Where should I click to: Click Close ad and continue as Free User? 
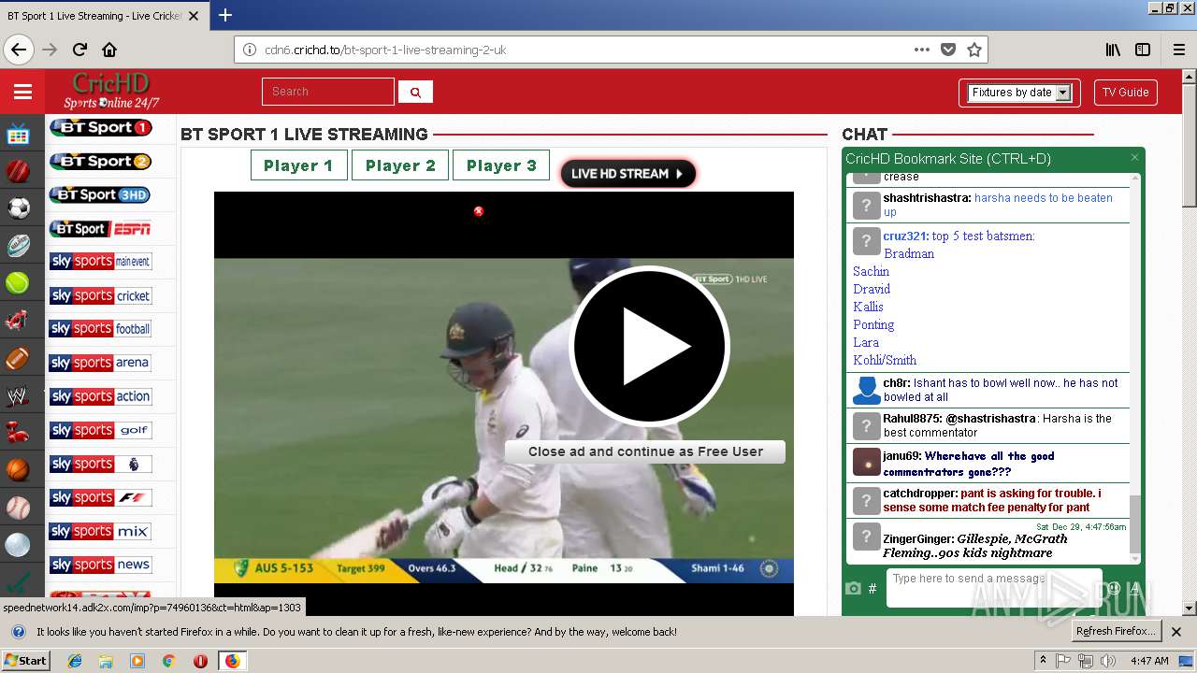click(x=645, y=451)
